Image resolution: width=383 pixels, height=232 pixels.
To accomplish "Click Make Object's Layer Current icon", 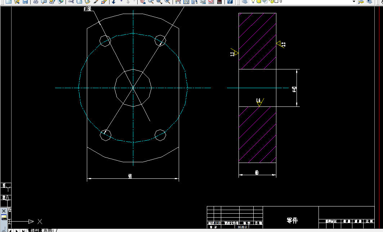I will [361, 1].
